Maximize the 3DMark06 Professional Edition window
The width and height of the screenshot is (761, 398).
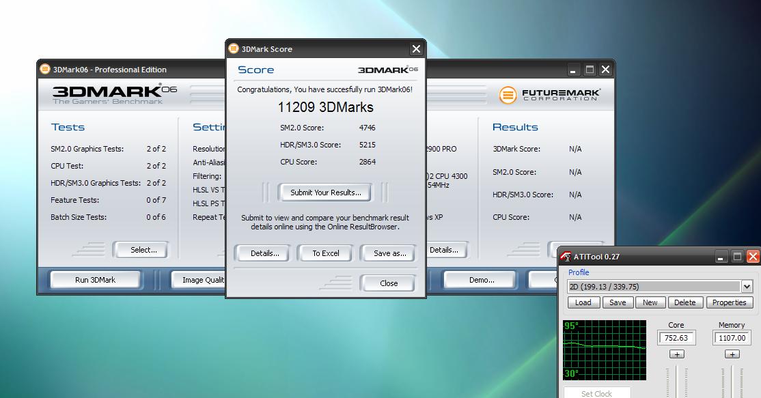[x=589, y=70]
